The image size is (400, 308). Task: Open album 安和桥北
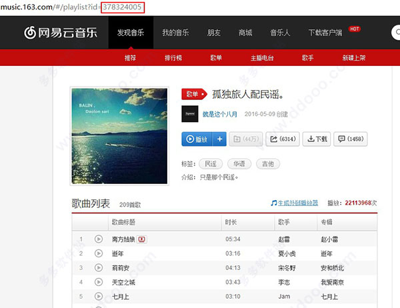coord(333,268)
